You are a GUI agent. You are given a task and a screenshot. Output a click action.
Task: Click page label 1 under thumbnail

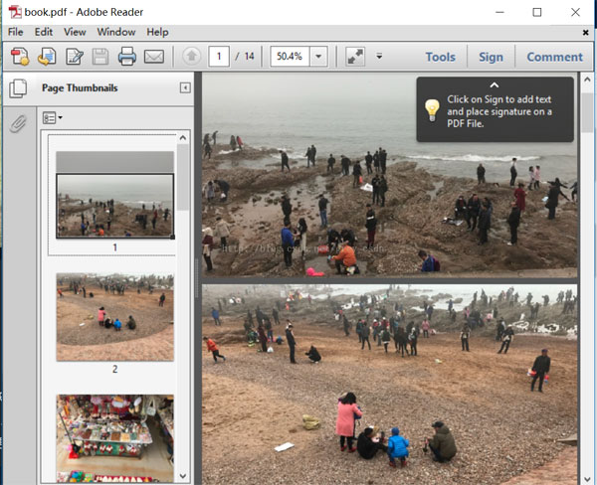tap(115, 247)
